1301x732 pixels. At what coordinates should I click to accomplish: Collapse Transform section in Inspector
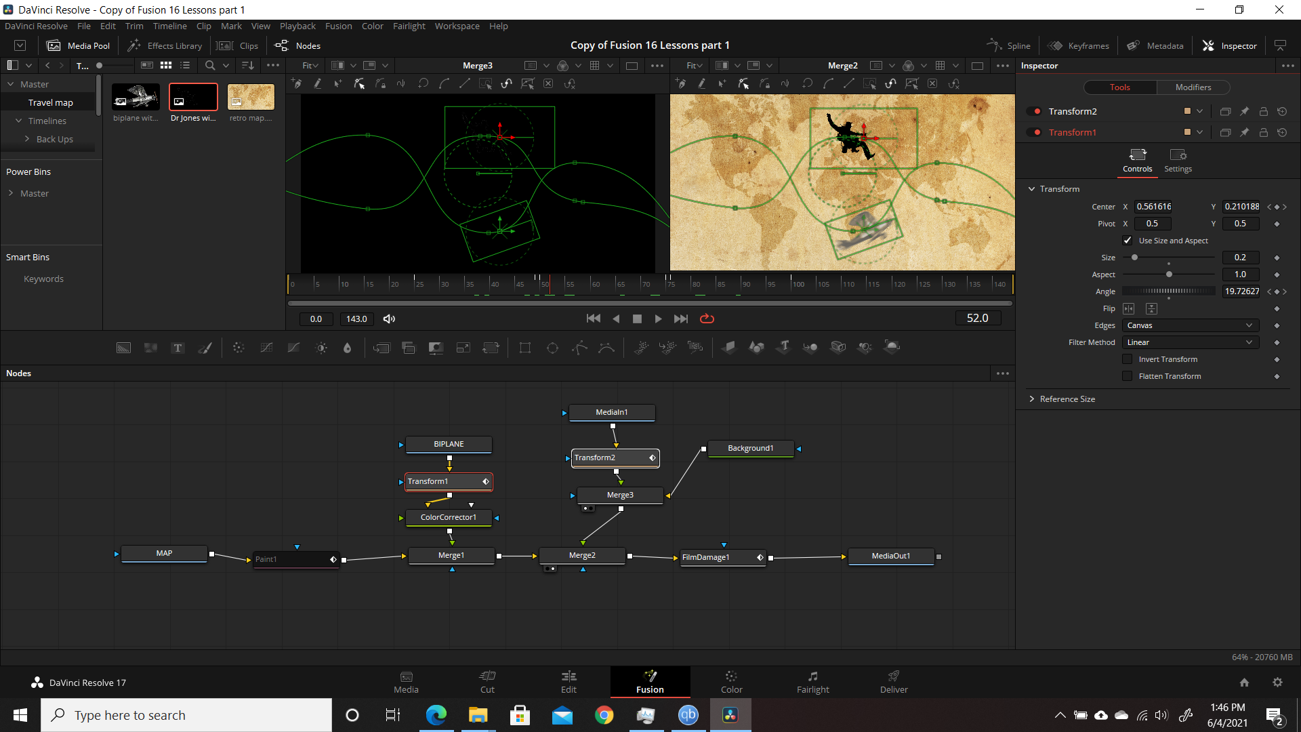(1031, 189)
